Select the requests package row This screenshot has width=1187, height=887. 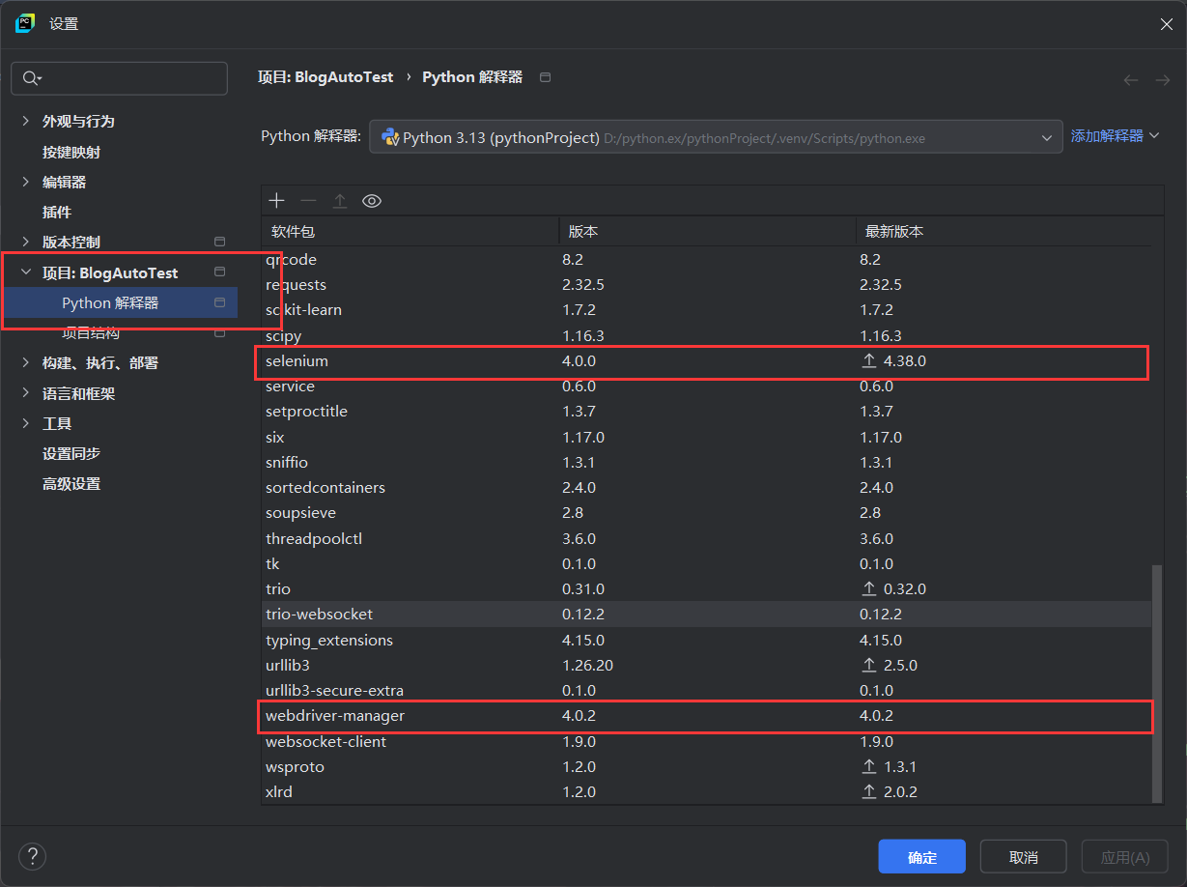coord(706,285)
